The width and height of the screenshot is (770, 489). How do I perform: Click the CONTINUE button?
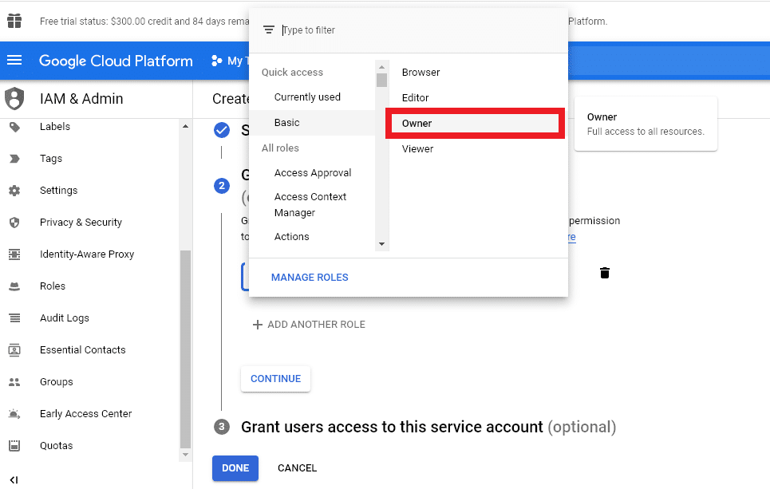275,379
